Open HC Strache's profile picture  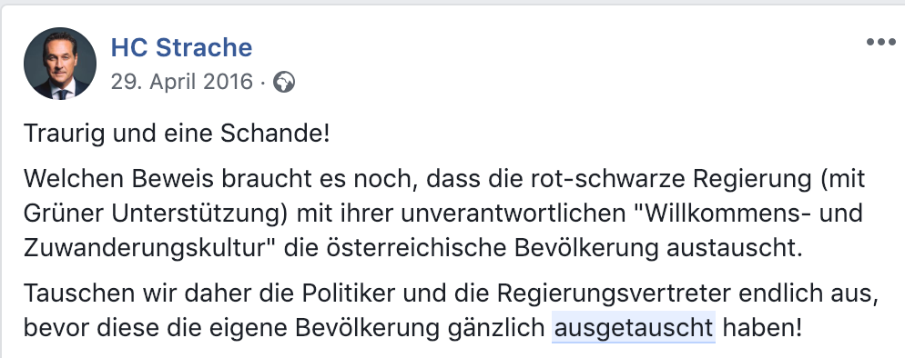click(60, 64)
